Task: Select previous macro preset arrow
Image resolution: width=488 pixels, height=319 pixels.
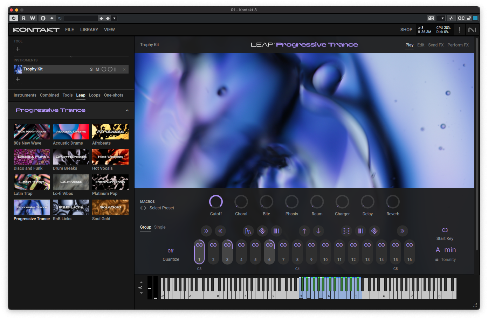Action: (x=141, y=208)
